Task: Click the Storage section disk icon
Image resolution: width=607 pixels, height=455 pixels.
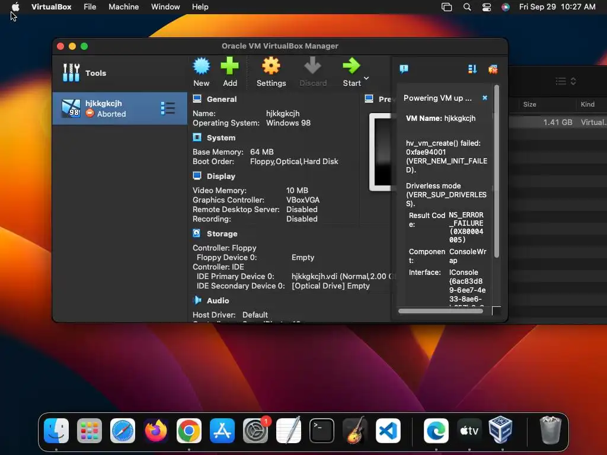Action: pos(197,233)
